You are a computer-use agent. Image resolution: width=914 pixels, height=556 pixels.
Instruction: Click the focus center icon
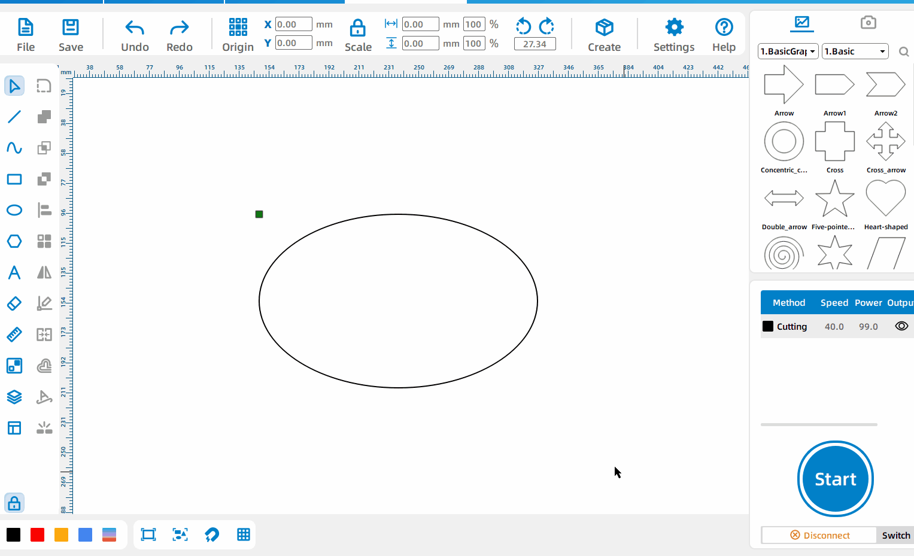pos(180,534)
